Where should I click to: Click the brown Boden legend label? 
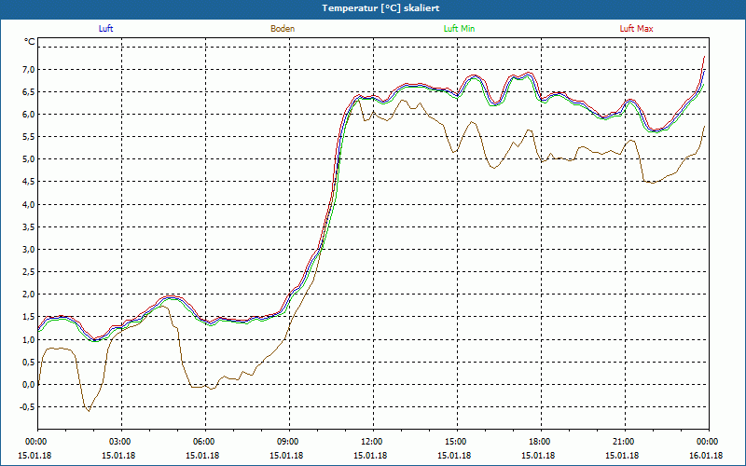point(283,29)
